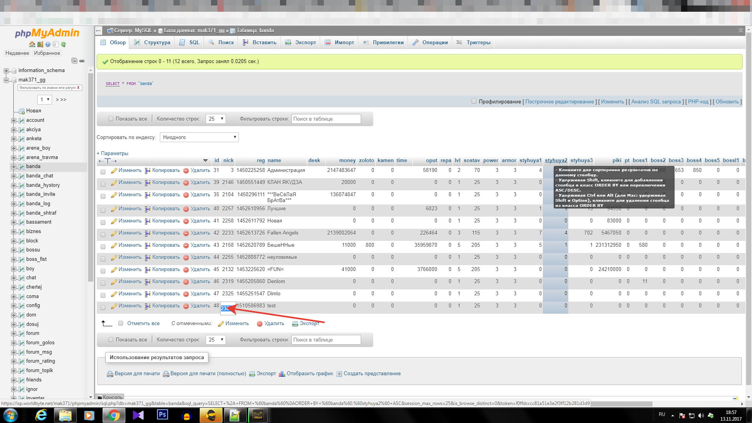Expand information_schema database node
Viewport: 752px width, 423px height.
[6, 71]
